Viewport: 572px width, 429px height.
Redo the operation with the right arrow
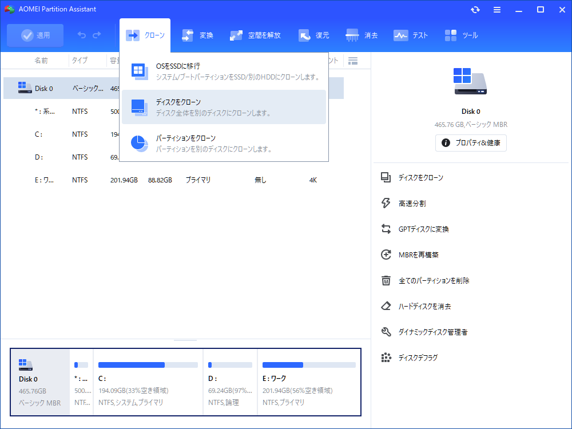click(97, 35)
